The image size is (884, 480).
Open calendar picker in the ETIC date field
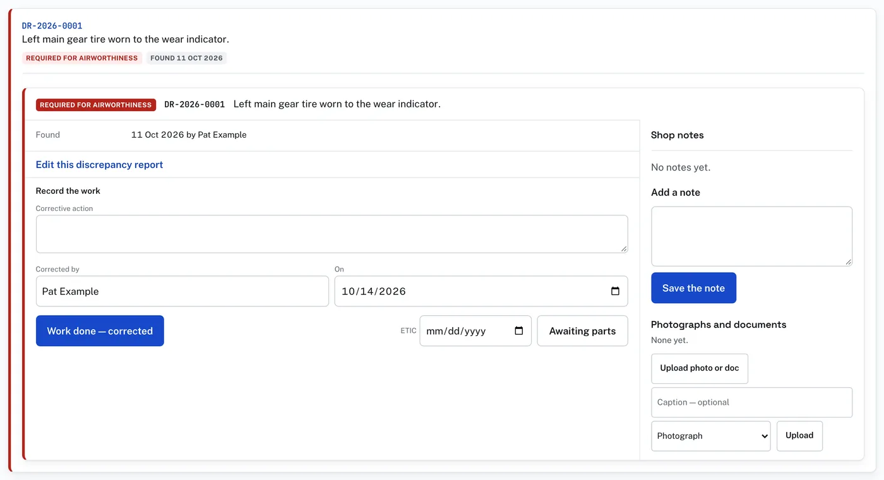click(x=519, y=331)
